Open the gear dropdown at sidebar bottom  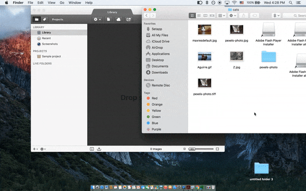tap(43, 149)
